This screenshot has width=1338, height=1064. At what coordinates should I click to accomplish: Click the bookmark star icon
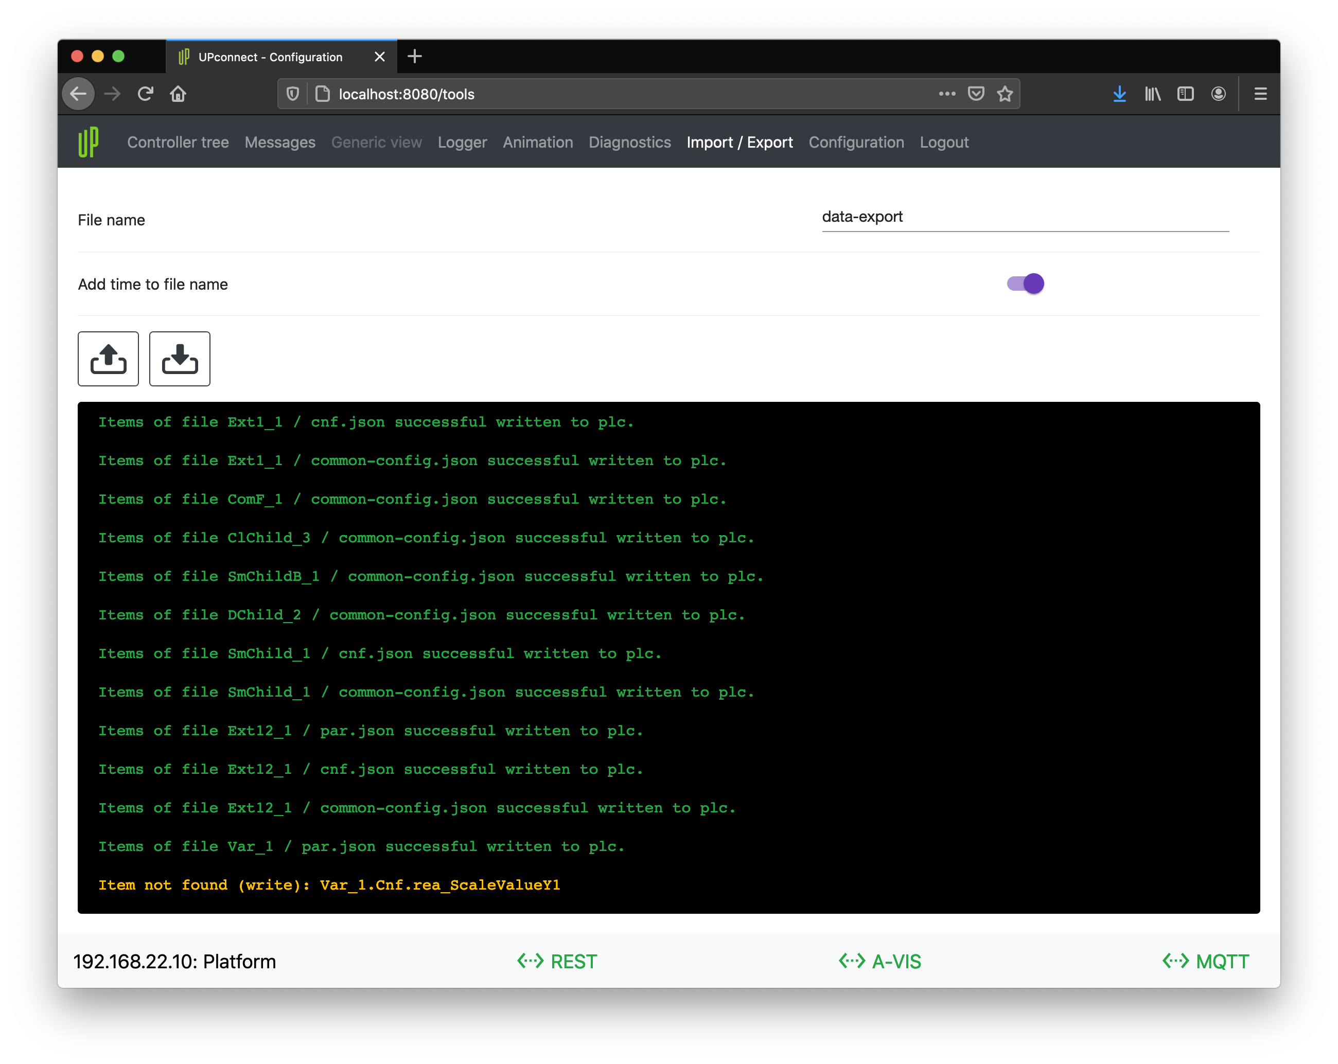(x=1005, y=94)
